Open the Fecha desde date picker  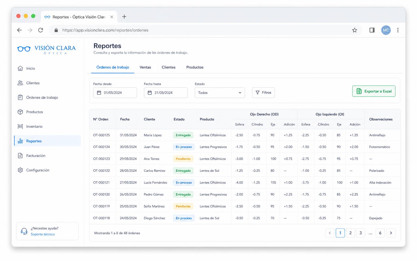tap(115, 93)
